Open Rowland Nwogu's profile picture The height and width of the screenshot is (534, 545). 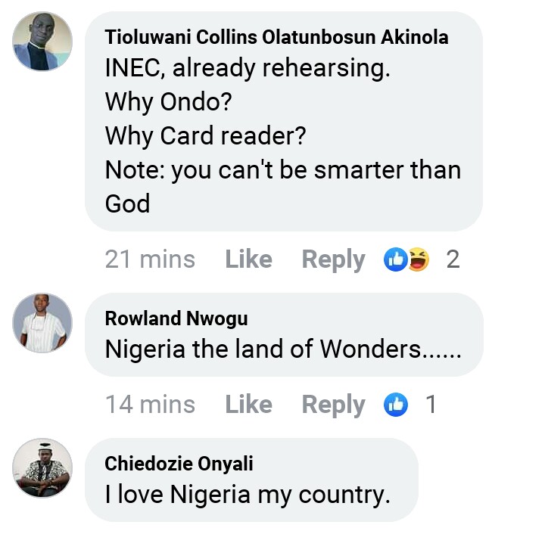coord(42,323)
